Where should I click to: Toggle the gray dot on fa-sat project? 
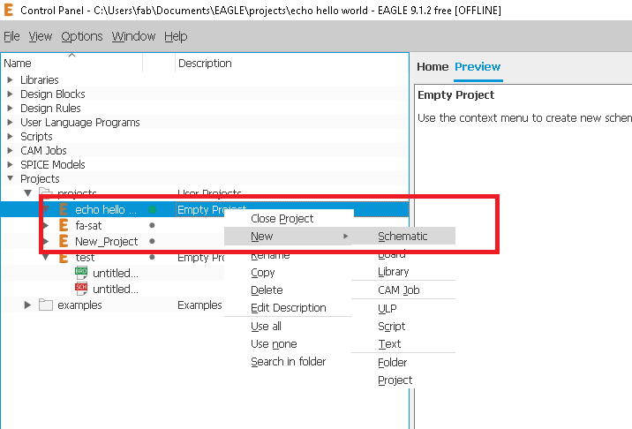(152, 225)
